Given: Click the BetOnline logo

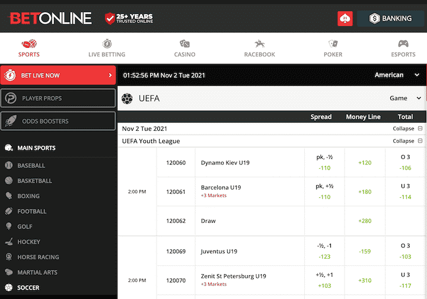Looking at the screenshot, I should pyautogui.click(x=50, y=18).
